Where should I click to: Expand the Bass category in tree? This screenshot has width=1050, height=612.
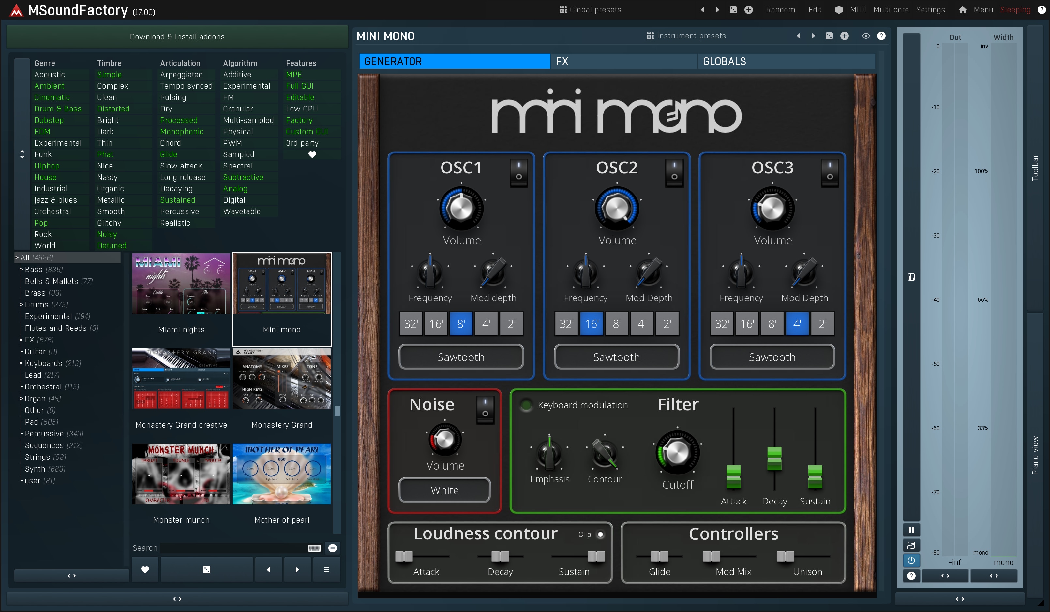click(x=21, y=270)
